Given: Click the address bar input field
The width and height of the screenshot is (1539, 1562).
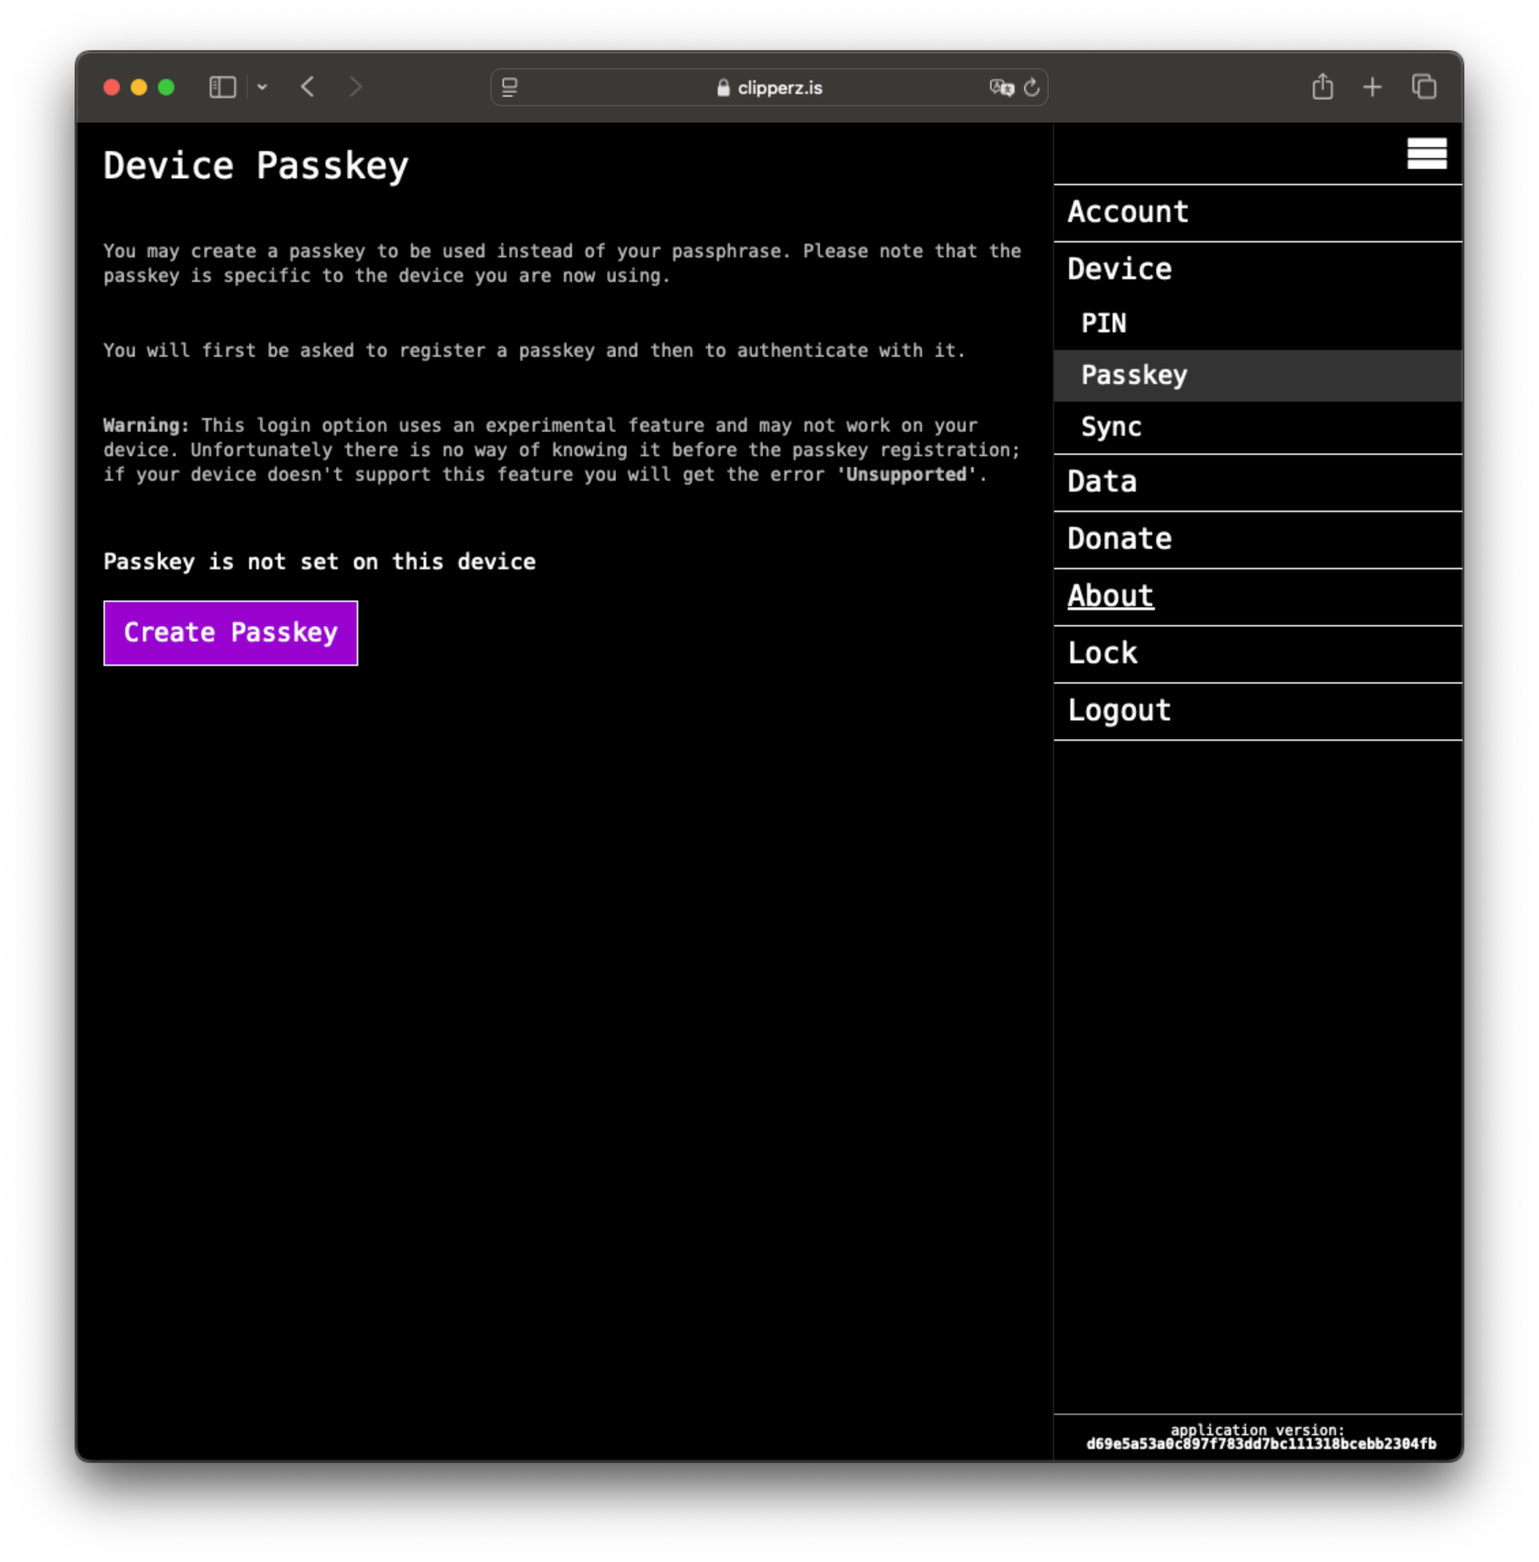Looking at the screenshot, I should (769, 87).
